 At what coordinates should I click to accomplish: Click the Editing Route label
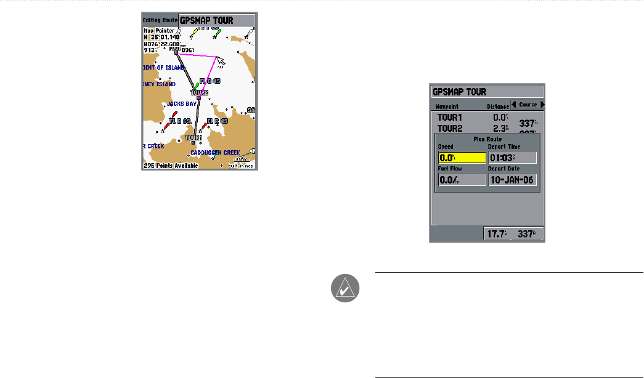coord(160,20)
